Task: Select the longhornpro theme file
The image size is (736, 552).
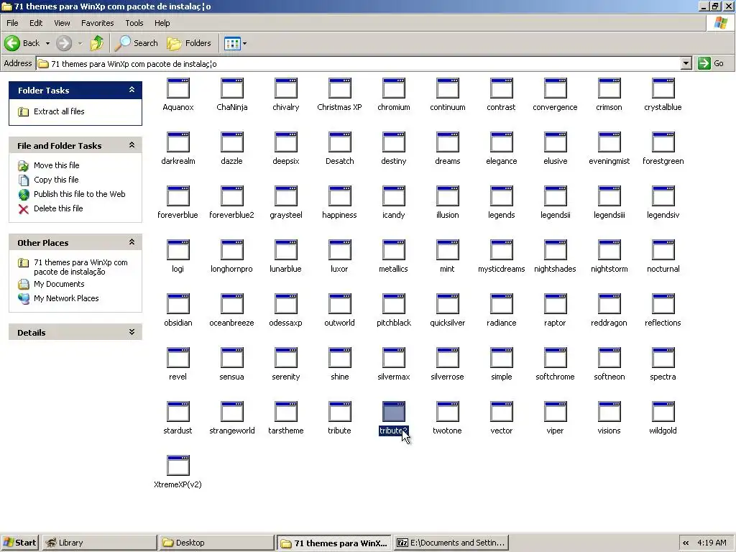Action: click(232, 257)
